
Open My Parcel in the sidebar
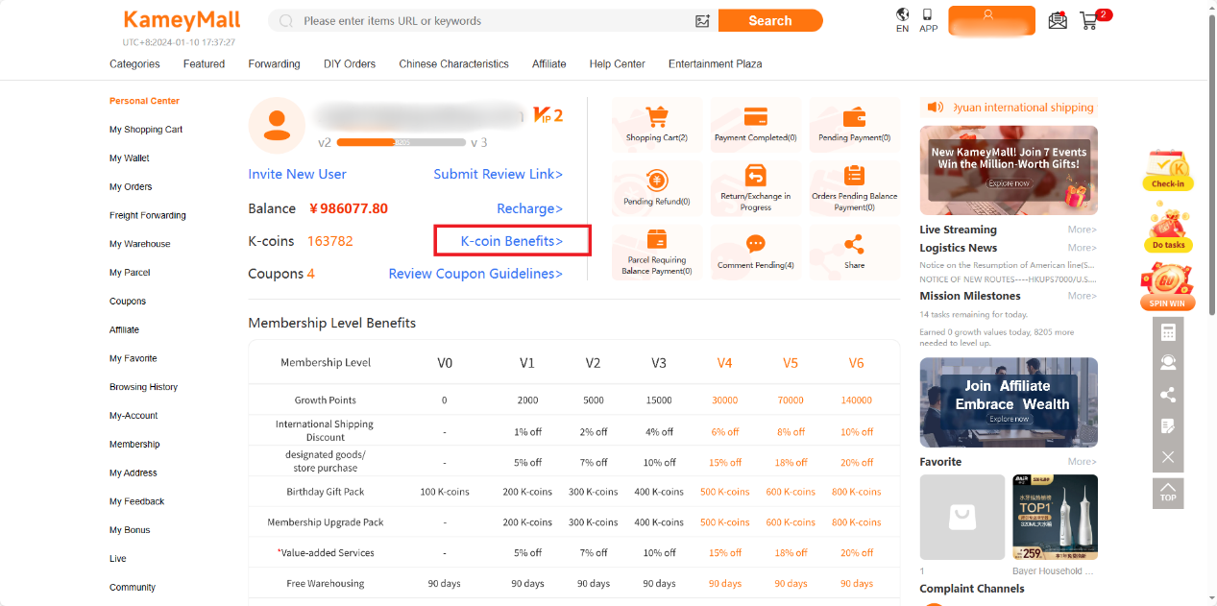[130, 273]
